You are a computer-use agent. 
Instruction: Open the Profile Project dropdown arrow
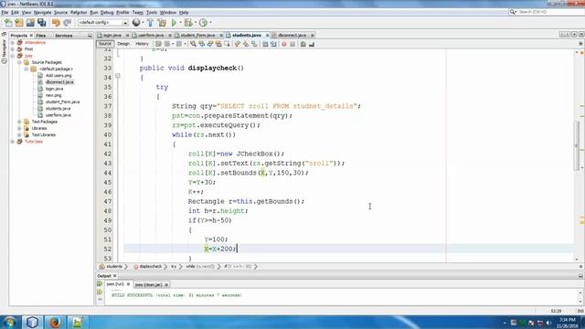tap(210, 23)
